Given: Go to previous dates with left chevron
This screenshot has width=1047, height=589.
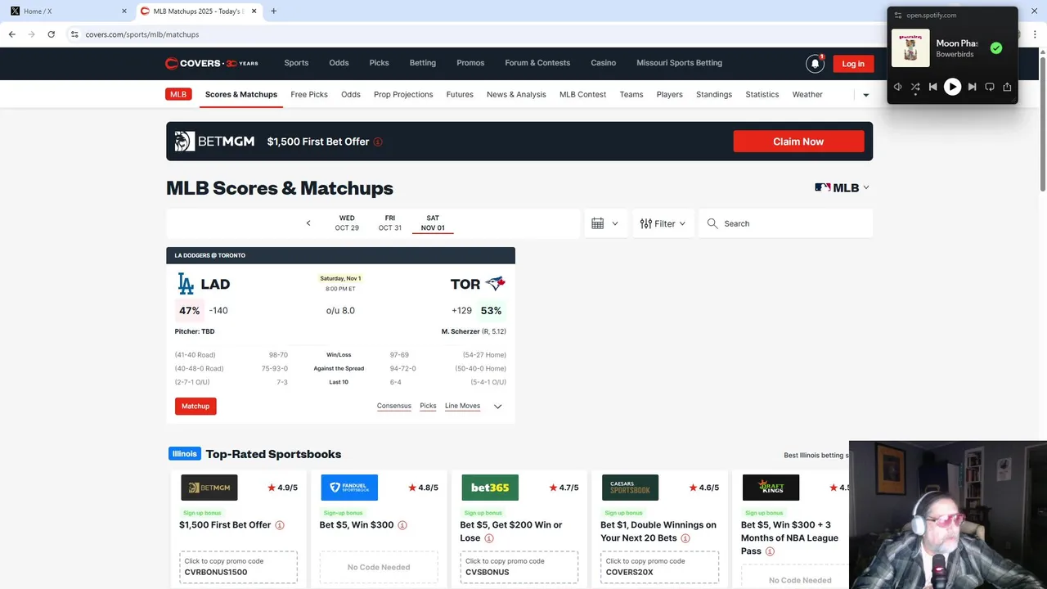Looking at the screenshot, I should coord(308,223).
